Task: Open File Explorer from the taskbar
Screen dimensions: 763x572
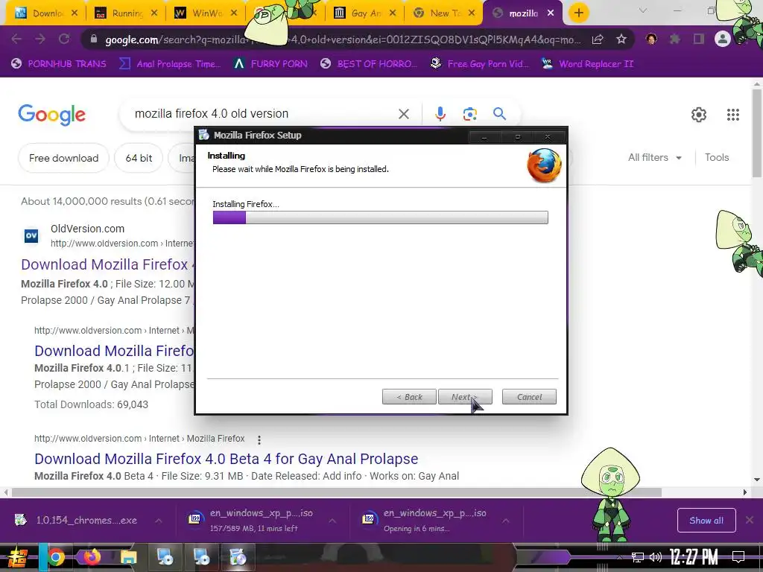Action: [x=128, y=557]
